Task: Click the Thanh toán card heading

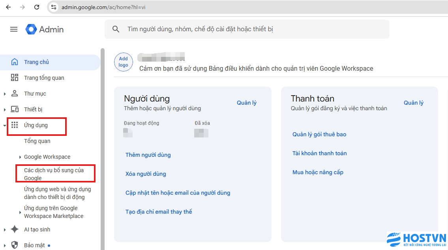Action: (x=313, y=99)
